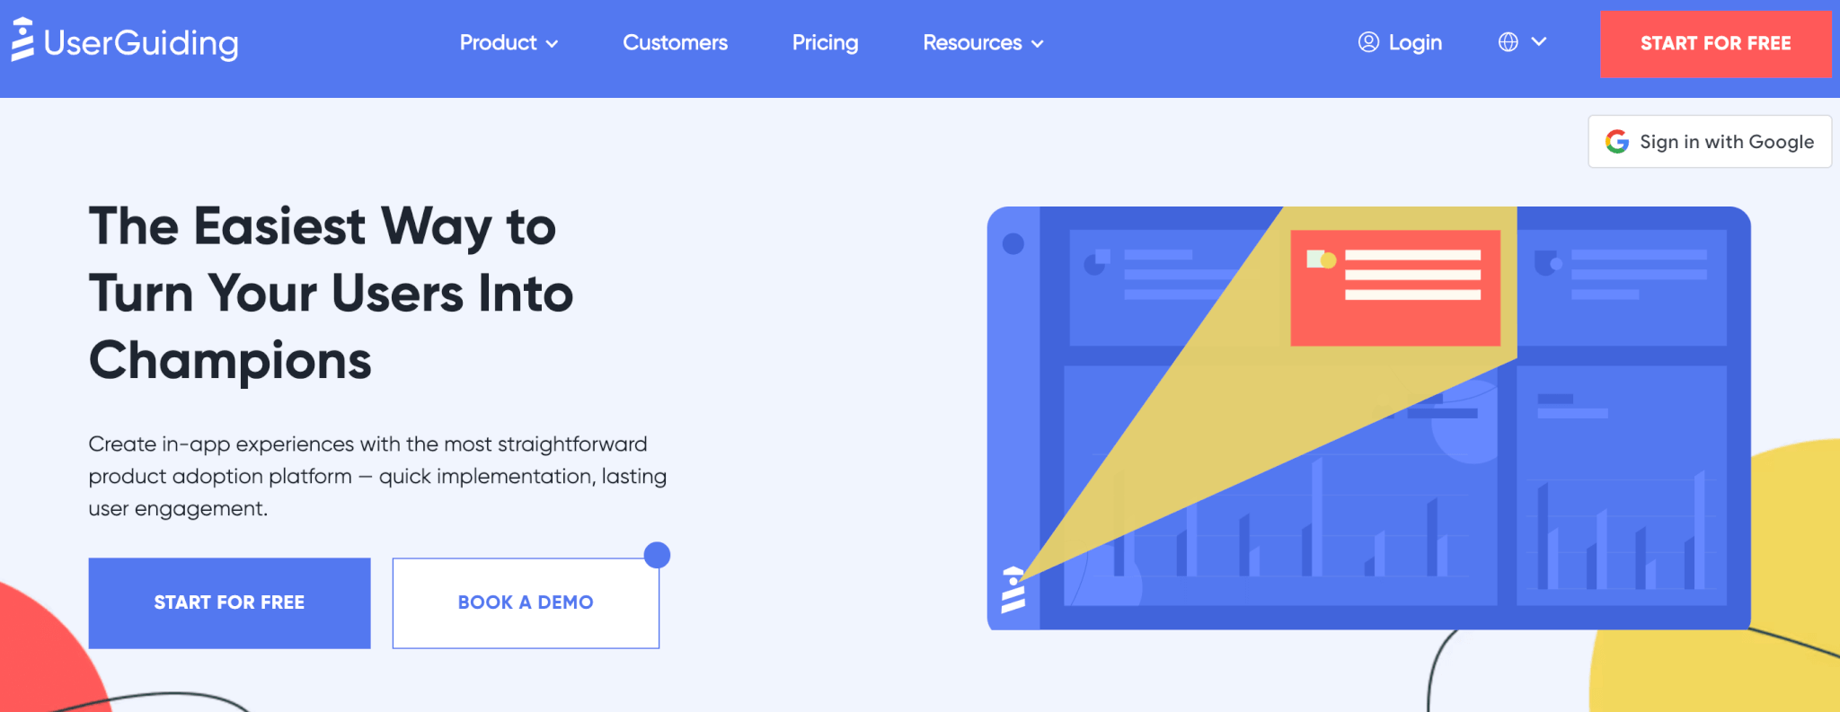1840x712 pixels.
Task: Go to the Customers page
Action: pyautogui.click(x=675, y=43)
